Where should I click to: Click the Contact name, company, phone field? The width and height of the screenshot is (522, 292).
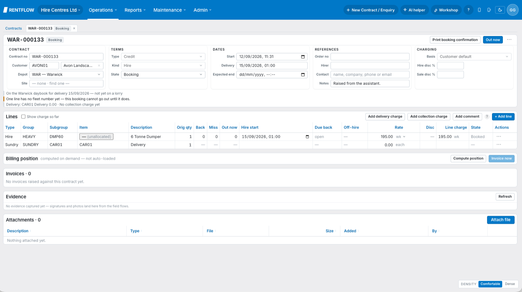[x=370, y=75]
